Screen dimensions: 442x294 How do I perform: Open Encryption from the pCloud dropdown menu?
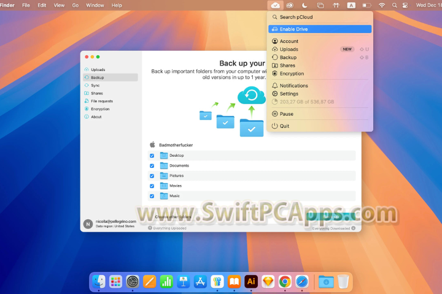click(x=320, y=73)
